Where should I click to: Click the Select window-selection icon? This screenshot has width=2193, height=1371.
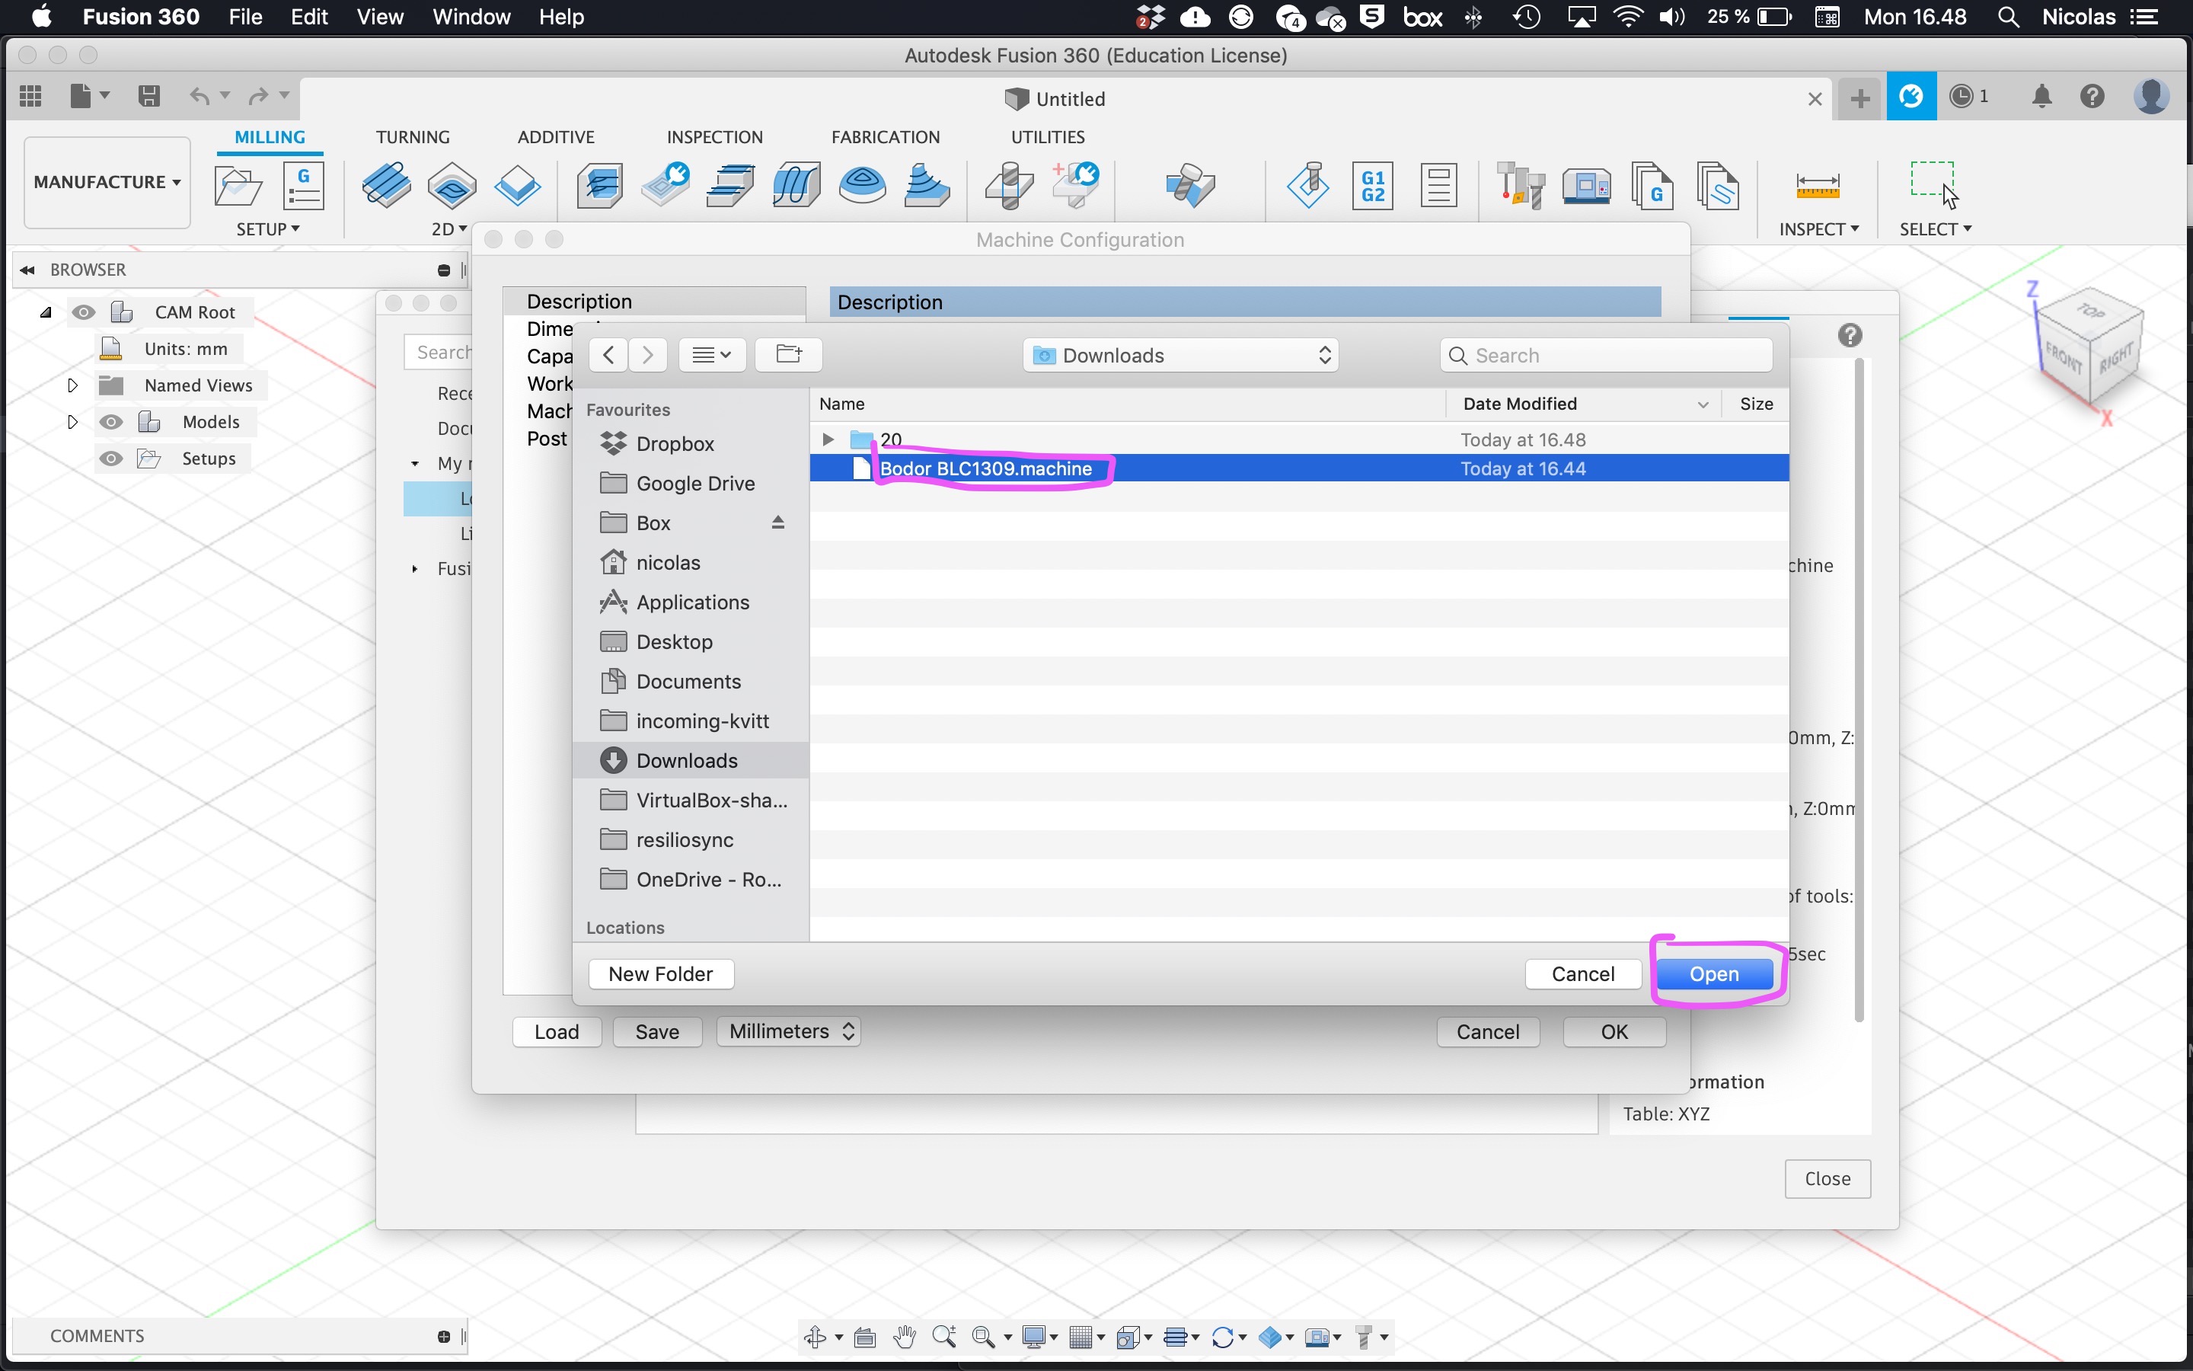1935,184
